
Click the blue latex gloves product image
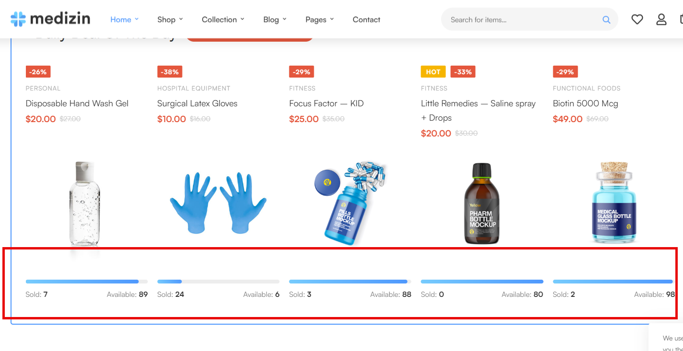click(218, 203)
